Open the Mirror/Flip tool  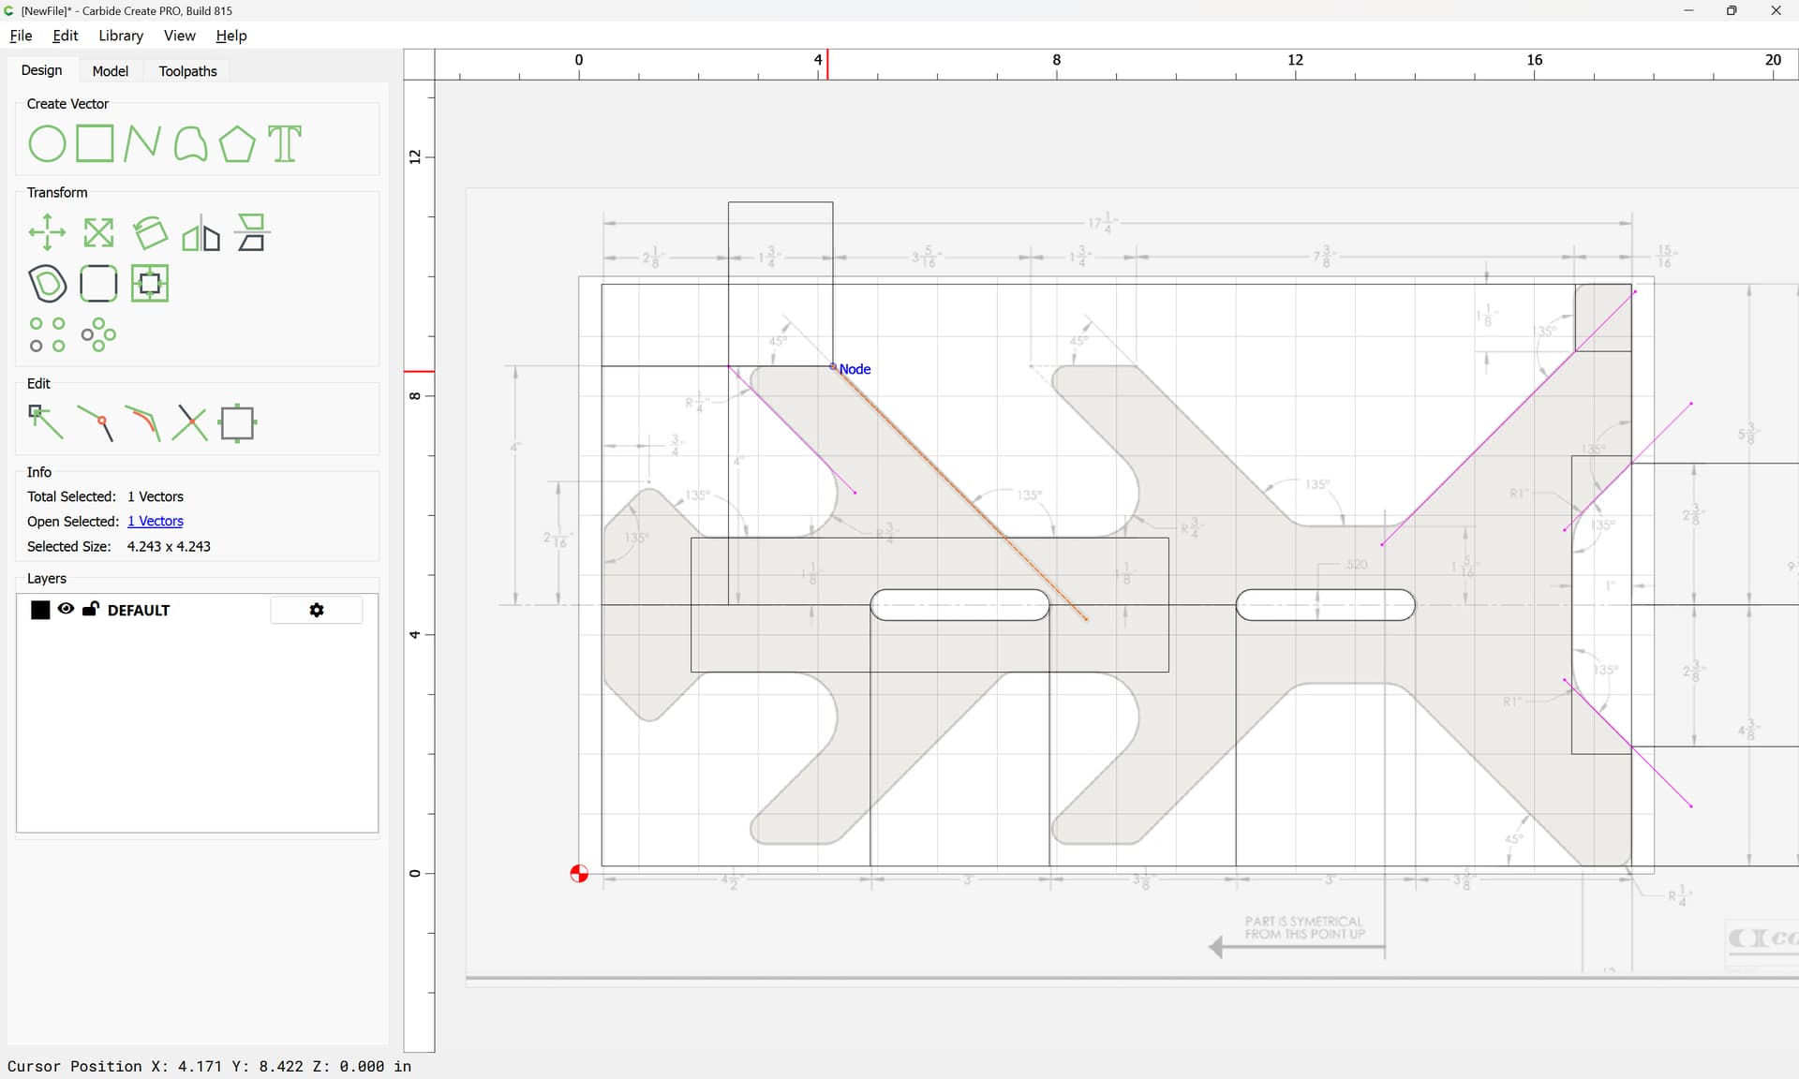pyautogui.click(x=201, y=234)
